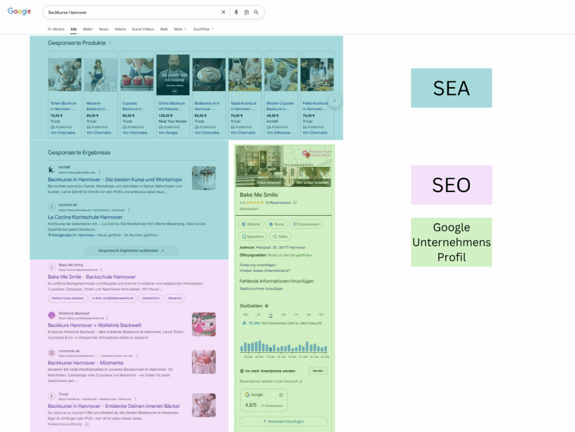Click the Route button for Bake Me Smile
Screen dimensions: 575x432
pyautogui.click(x=276, y=224)
